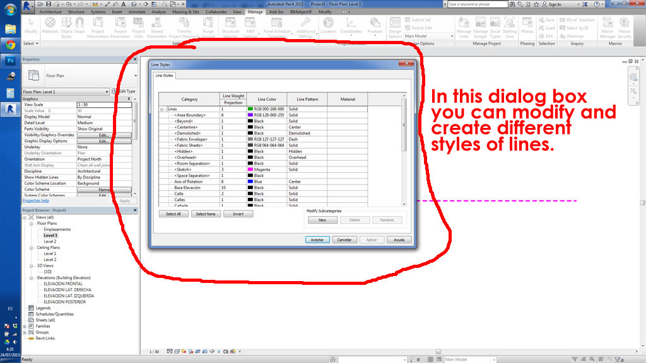Open Photoshop from the taskbar
The image size is (646, 363).
pyautogui.click(x=9, y=60)
